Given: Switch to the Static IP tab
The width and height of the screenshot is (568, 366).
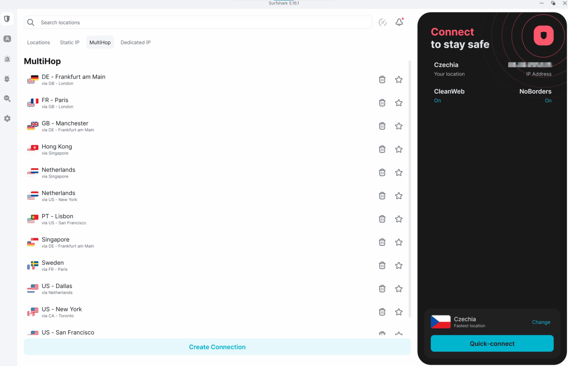Looking at the screenshot, I should tap(69, 43).
